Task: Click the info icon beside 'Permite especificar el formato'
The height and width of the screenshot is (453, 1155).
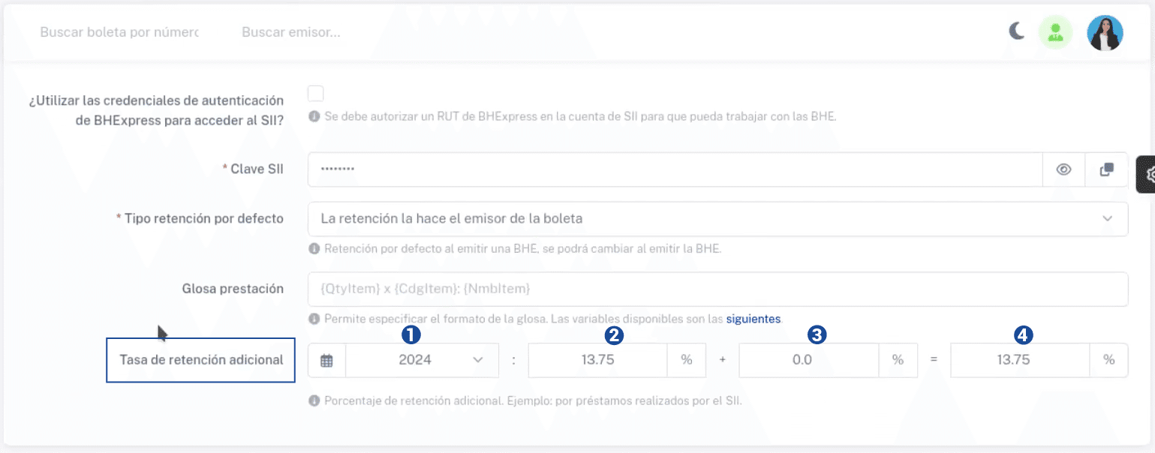Action: coord(314,319)
